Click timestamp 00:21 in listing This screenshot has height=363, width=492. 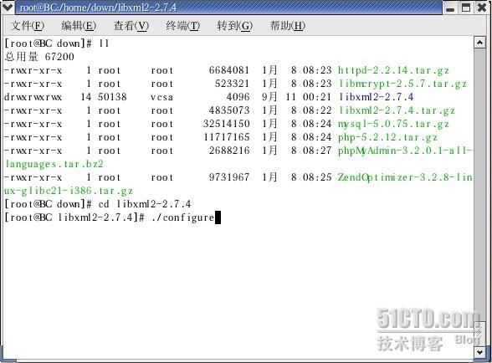(x=317, y=97)
